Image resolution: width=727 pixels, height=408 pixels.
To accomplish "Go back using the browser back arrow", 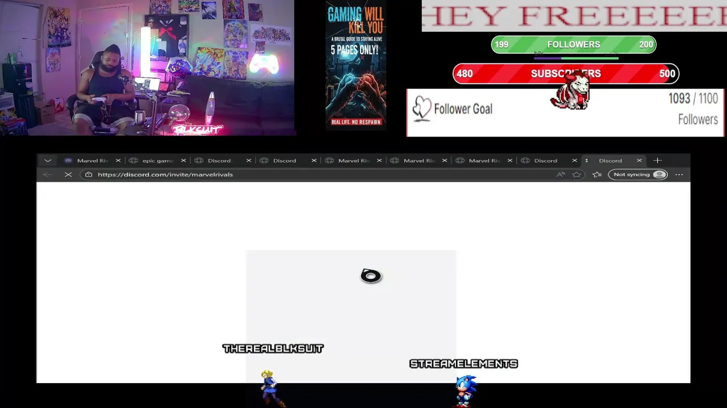I will coord(48,175).
